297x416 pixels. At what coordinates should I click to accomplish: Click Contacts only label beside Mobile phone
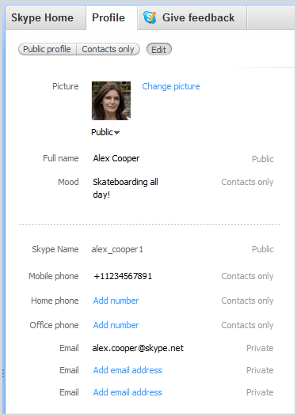[247, 276]
